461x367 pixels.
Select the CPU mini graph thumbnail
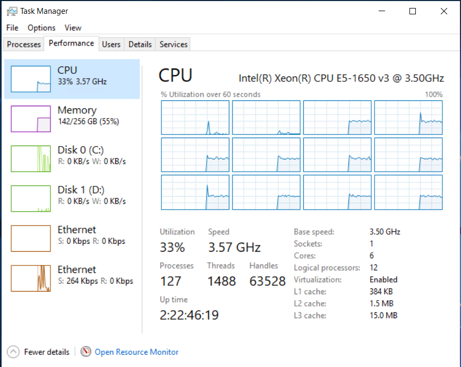pos(31,79)
